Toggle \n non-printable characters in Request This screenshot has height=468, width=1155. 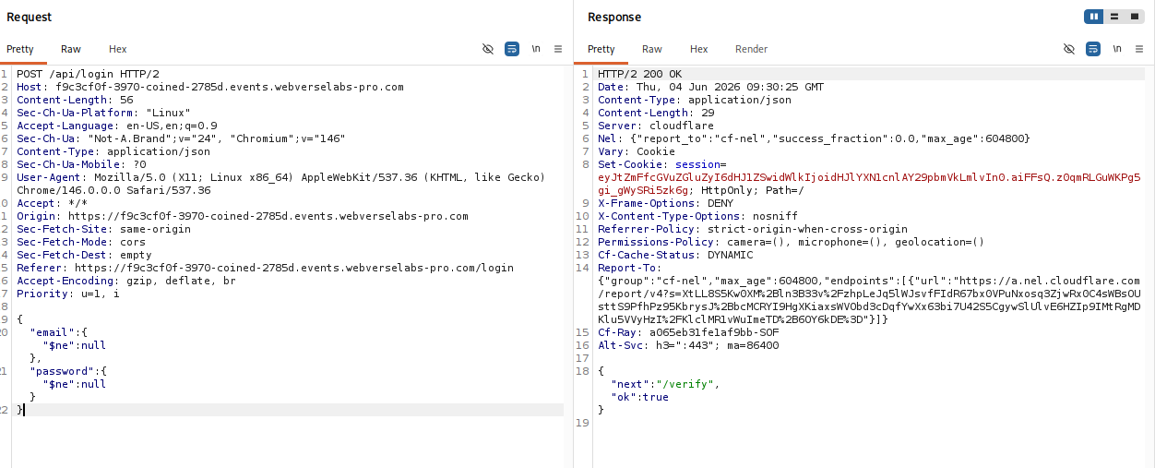coord(536,49)
